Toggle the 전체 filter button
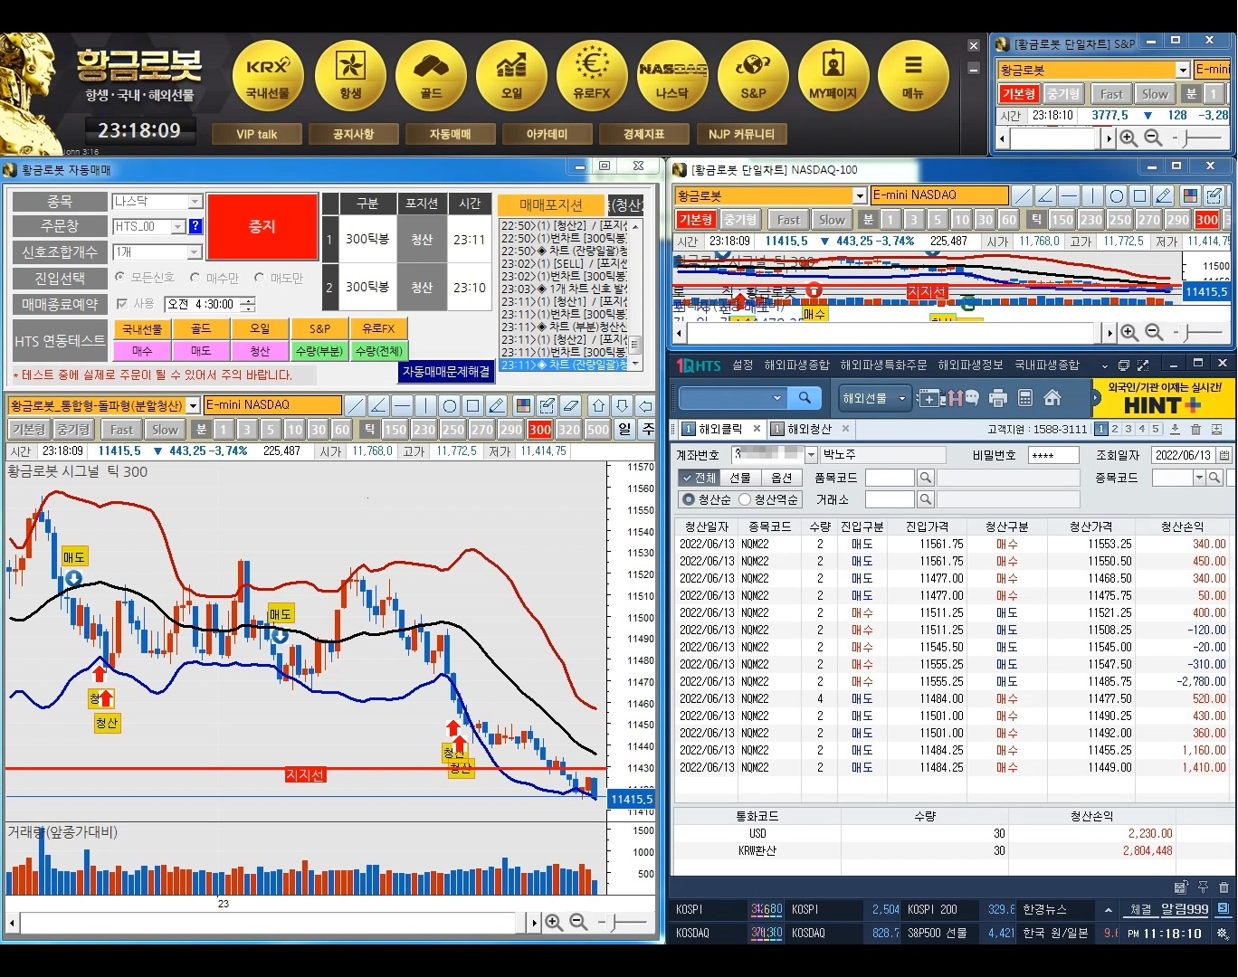 [x=699, y=478]
